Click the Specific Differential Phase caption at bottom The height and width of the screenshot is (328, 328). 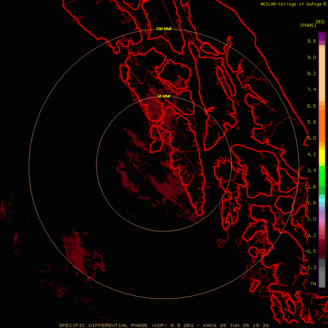pos(164,325)
